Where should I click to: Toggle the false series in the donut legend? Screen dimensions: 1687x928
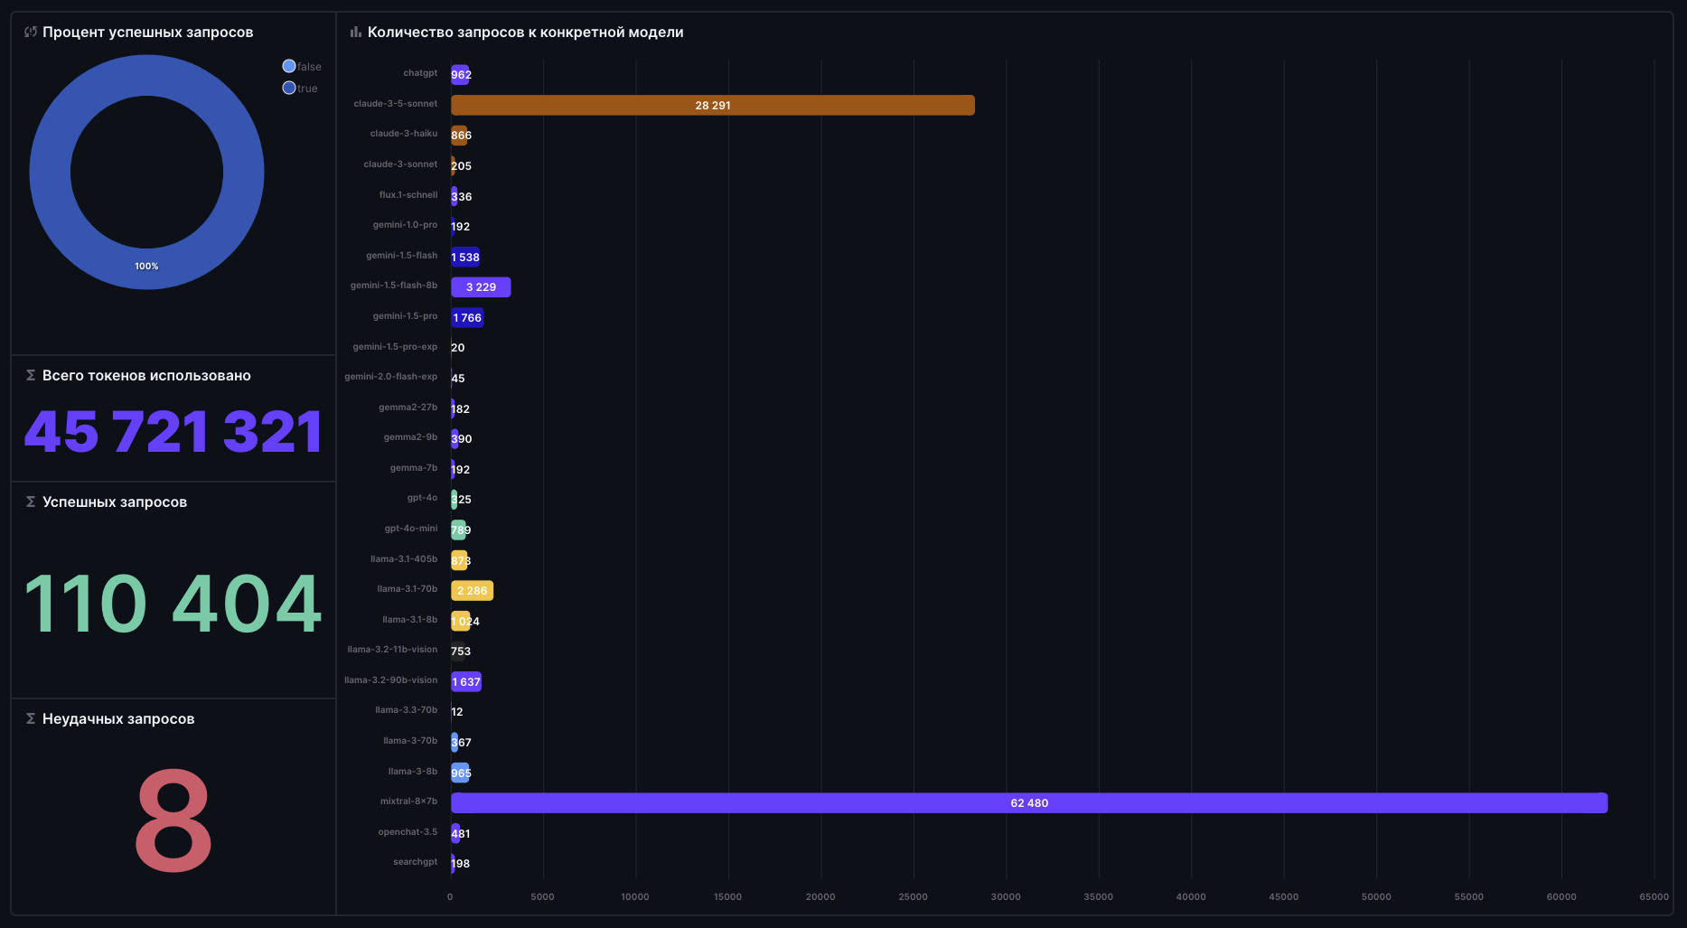point(302,66)
